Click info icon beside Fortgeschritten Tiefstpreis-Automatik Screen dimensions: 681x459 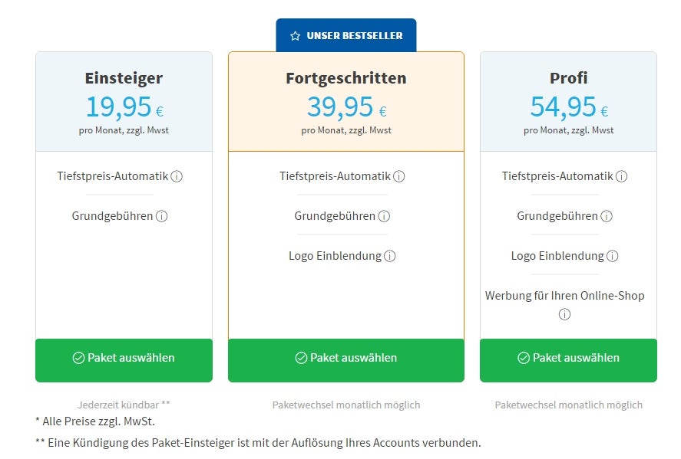[x=399, y=176]
